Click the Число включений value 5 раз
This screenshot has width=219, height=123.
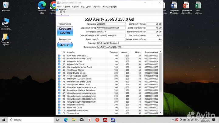[154, 36]
